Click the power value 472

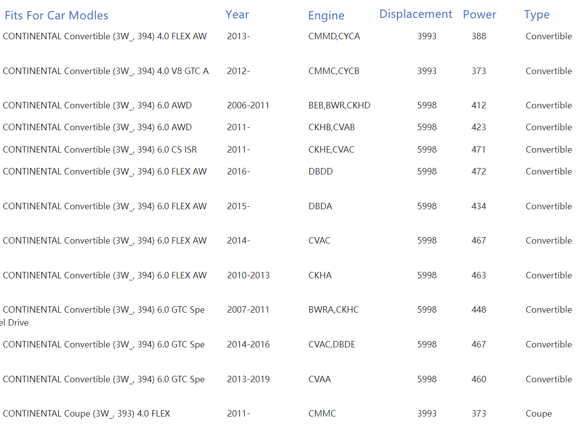coord(479,171)
